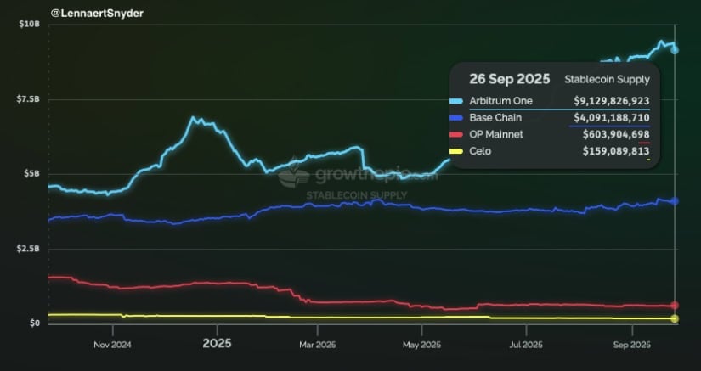Click the OP Mainnet endpoint marker dot
The width and height of the screenshot is (701, 371).
675,305
